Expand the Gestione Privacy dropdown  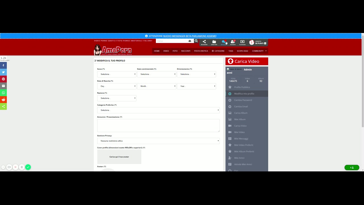(158, 141)
